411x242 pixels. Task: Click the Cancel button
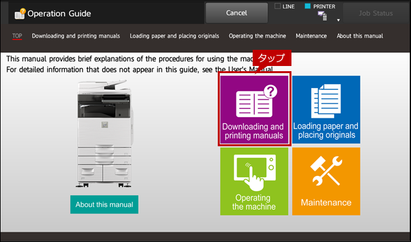[237, 13]
